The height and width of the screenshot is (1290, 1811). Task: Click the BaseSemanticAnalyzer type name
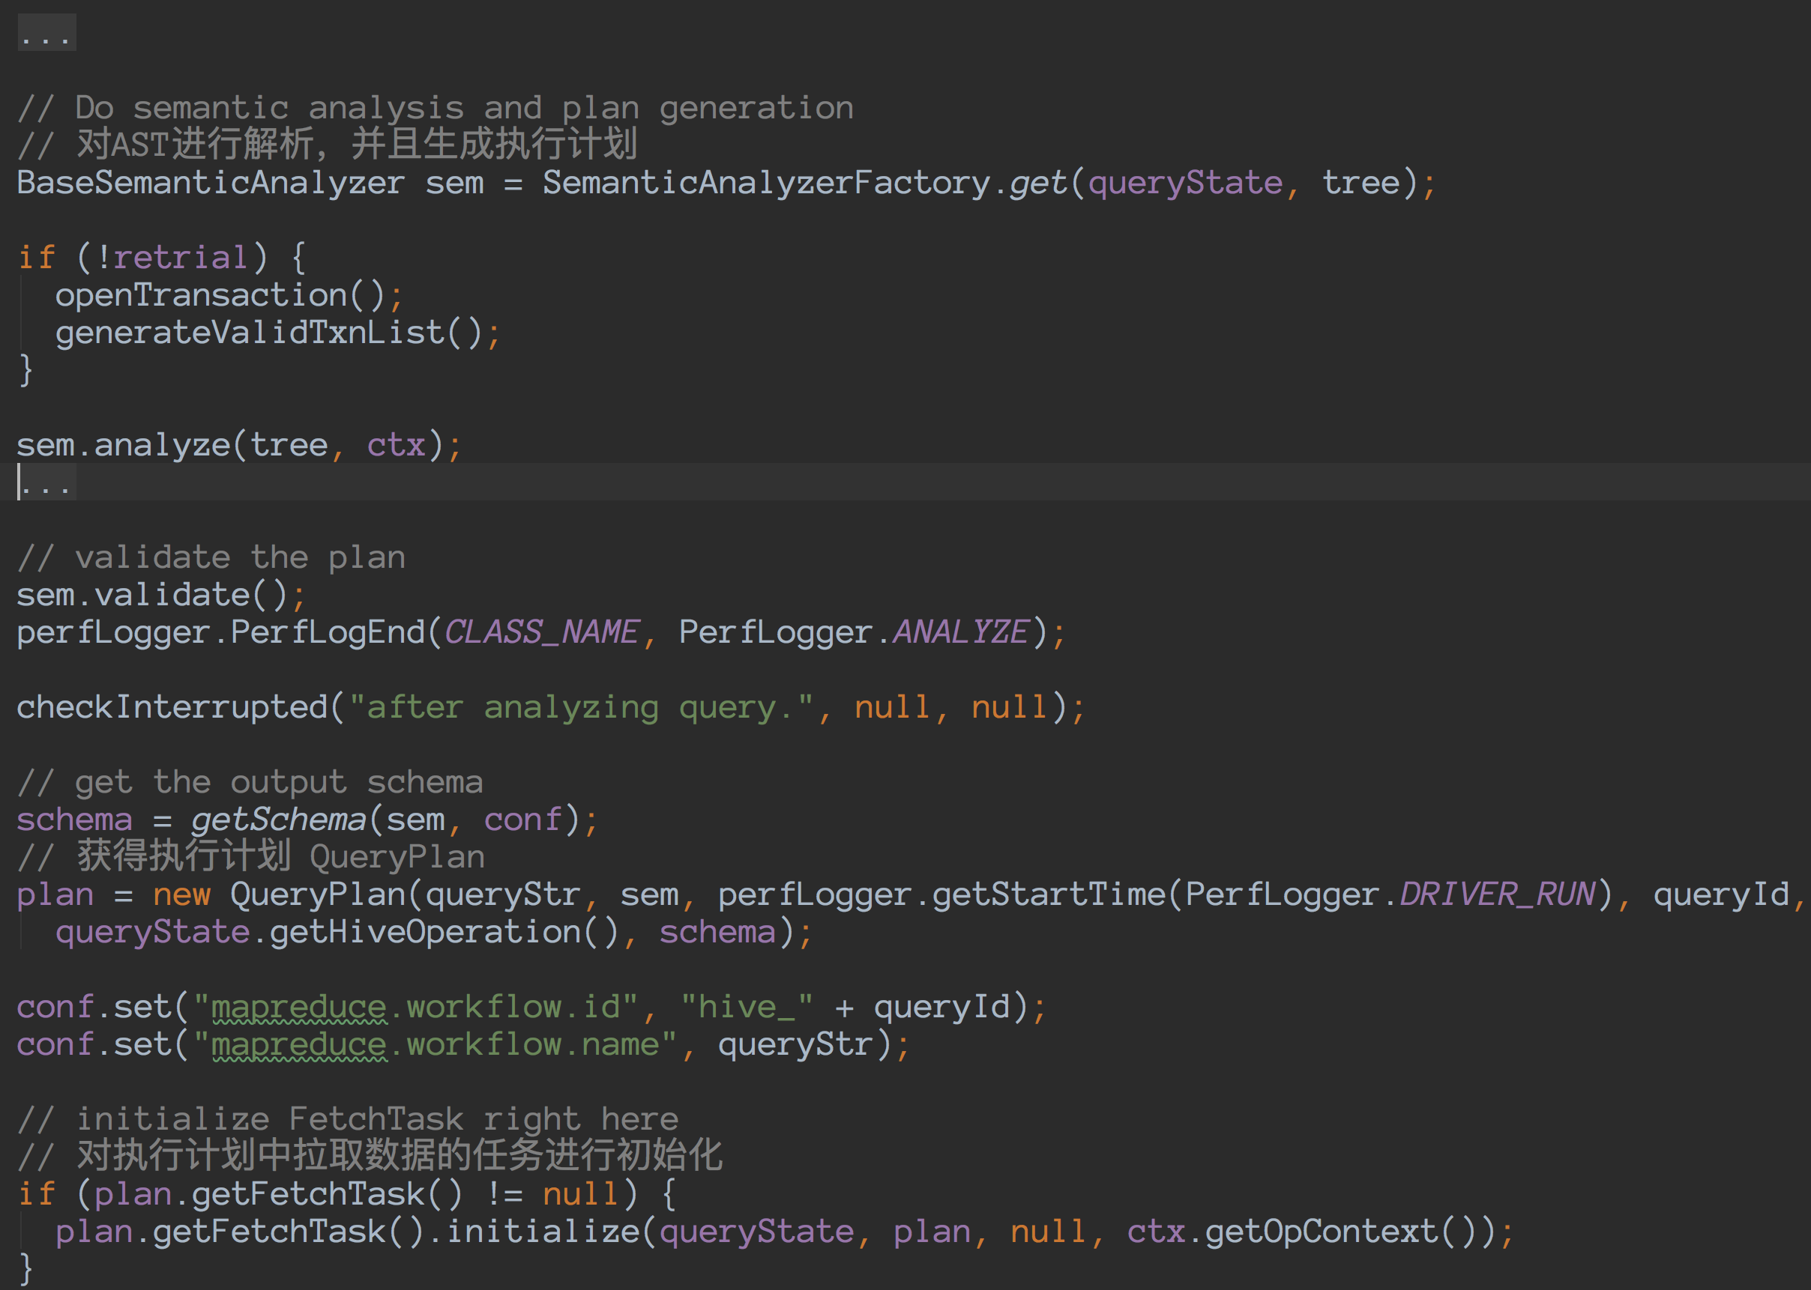point(211,184)
